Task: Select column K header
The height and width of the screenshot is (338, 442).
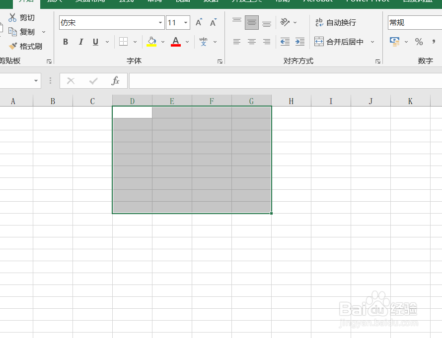Action: 410,101
